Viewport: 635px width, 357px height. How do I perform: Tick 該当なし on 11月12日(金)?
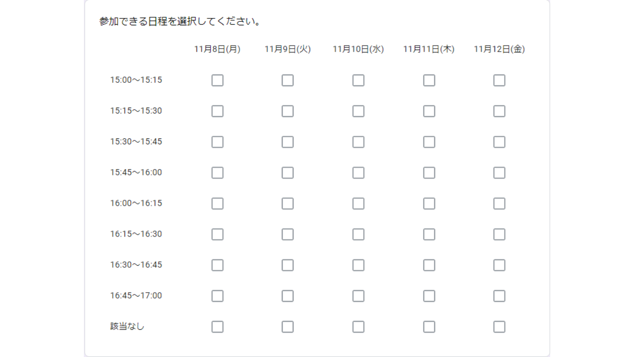(499, 327)
